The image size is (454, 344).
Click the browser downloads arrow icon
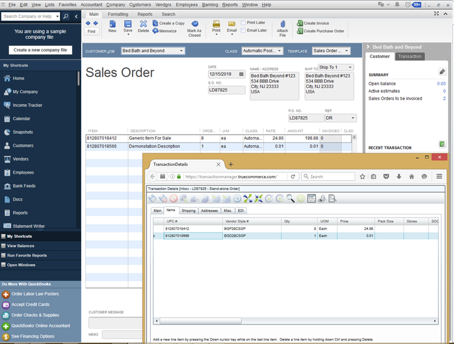(x=399, y=176)
